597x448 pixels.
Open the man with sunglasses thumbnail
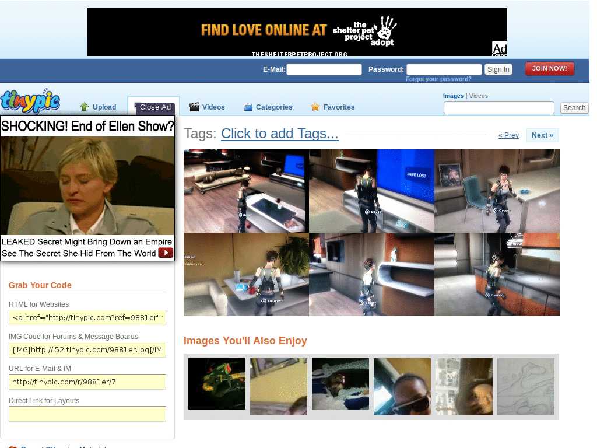tap(402, 386)
